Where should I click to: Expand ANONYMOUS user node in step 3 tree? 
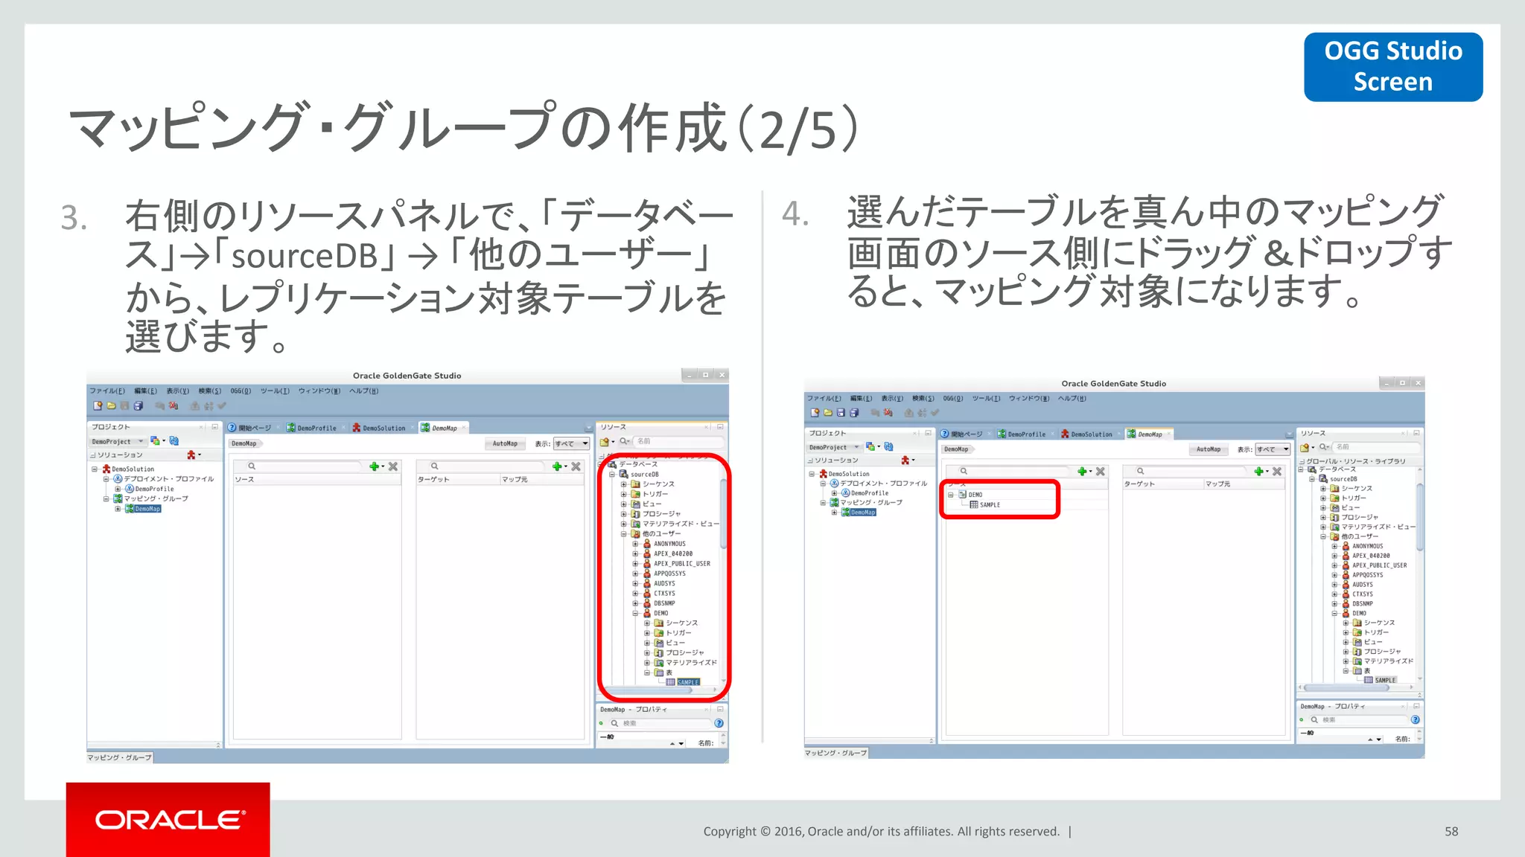pyautogui.click(x=635, y=544)
